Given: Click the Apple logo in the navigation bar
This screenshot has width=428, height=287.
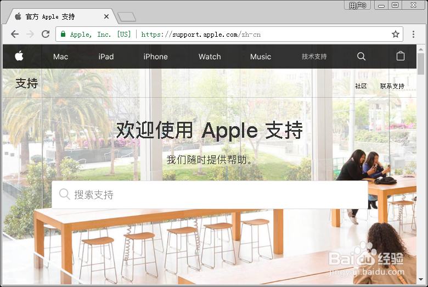Looking at the screenshot, I should coord(19,56).
